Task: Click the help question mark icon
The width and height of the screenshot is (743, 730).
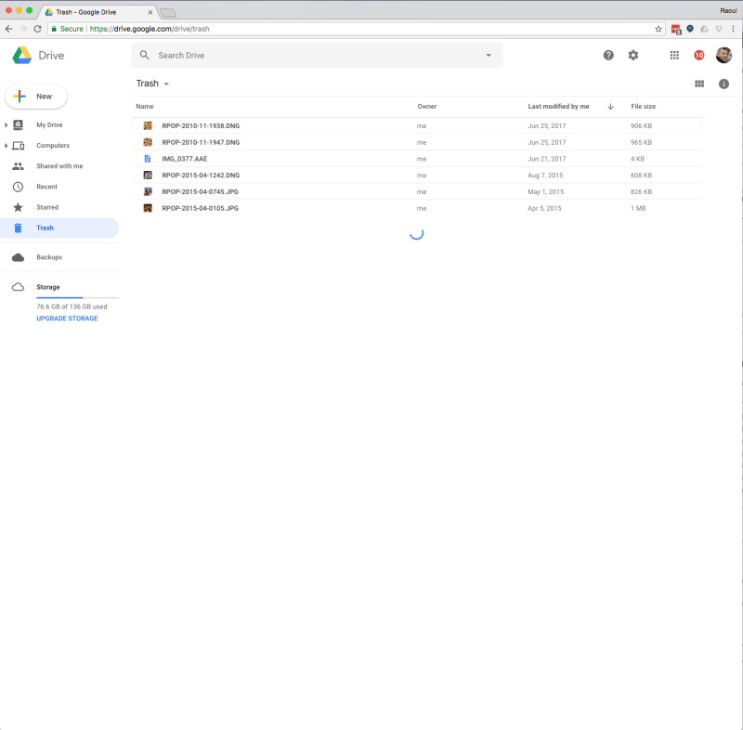Action: pyautogui.click(x=608, y=56)
